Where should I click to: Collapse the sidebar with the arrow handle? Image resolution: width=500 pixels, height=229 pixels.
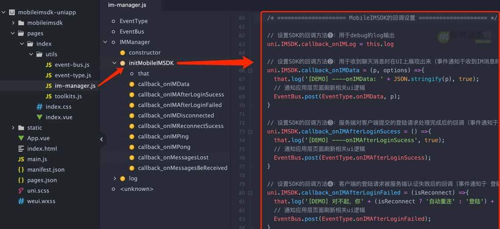pos(102,139)
